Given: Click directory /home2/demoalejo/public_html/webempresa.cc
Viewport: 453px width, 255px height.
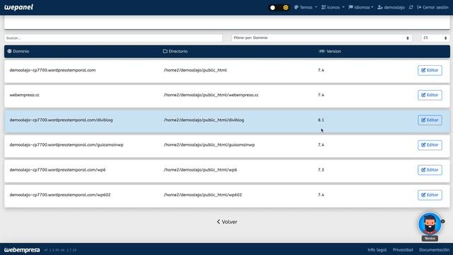Looking at the screenshot, I should tap(211, 95).
